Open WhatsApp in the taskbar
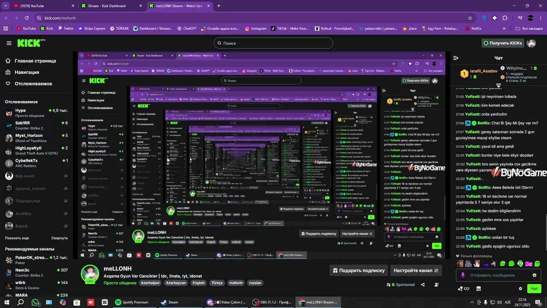The height and width of the screenshot is (308, 547). pos(35,302)
